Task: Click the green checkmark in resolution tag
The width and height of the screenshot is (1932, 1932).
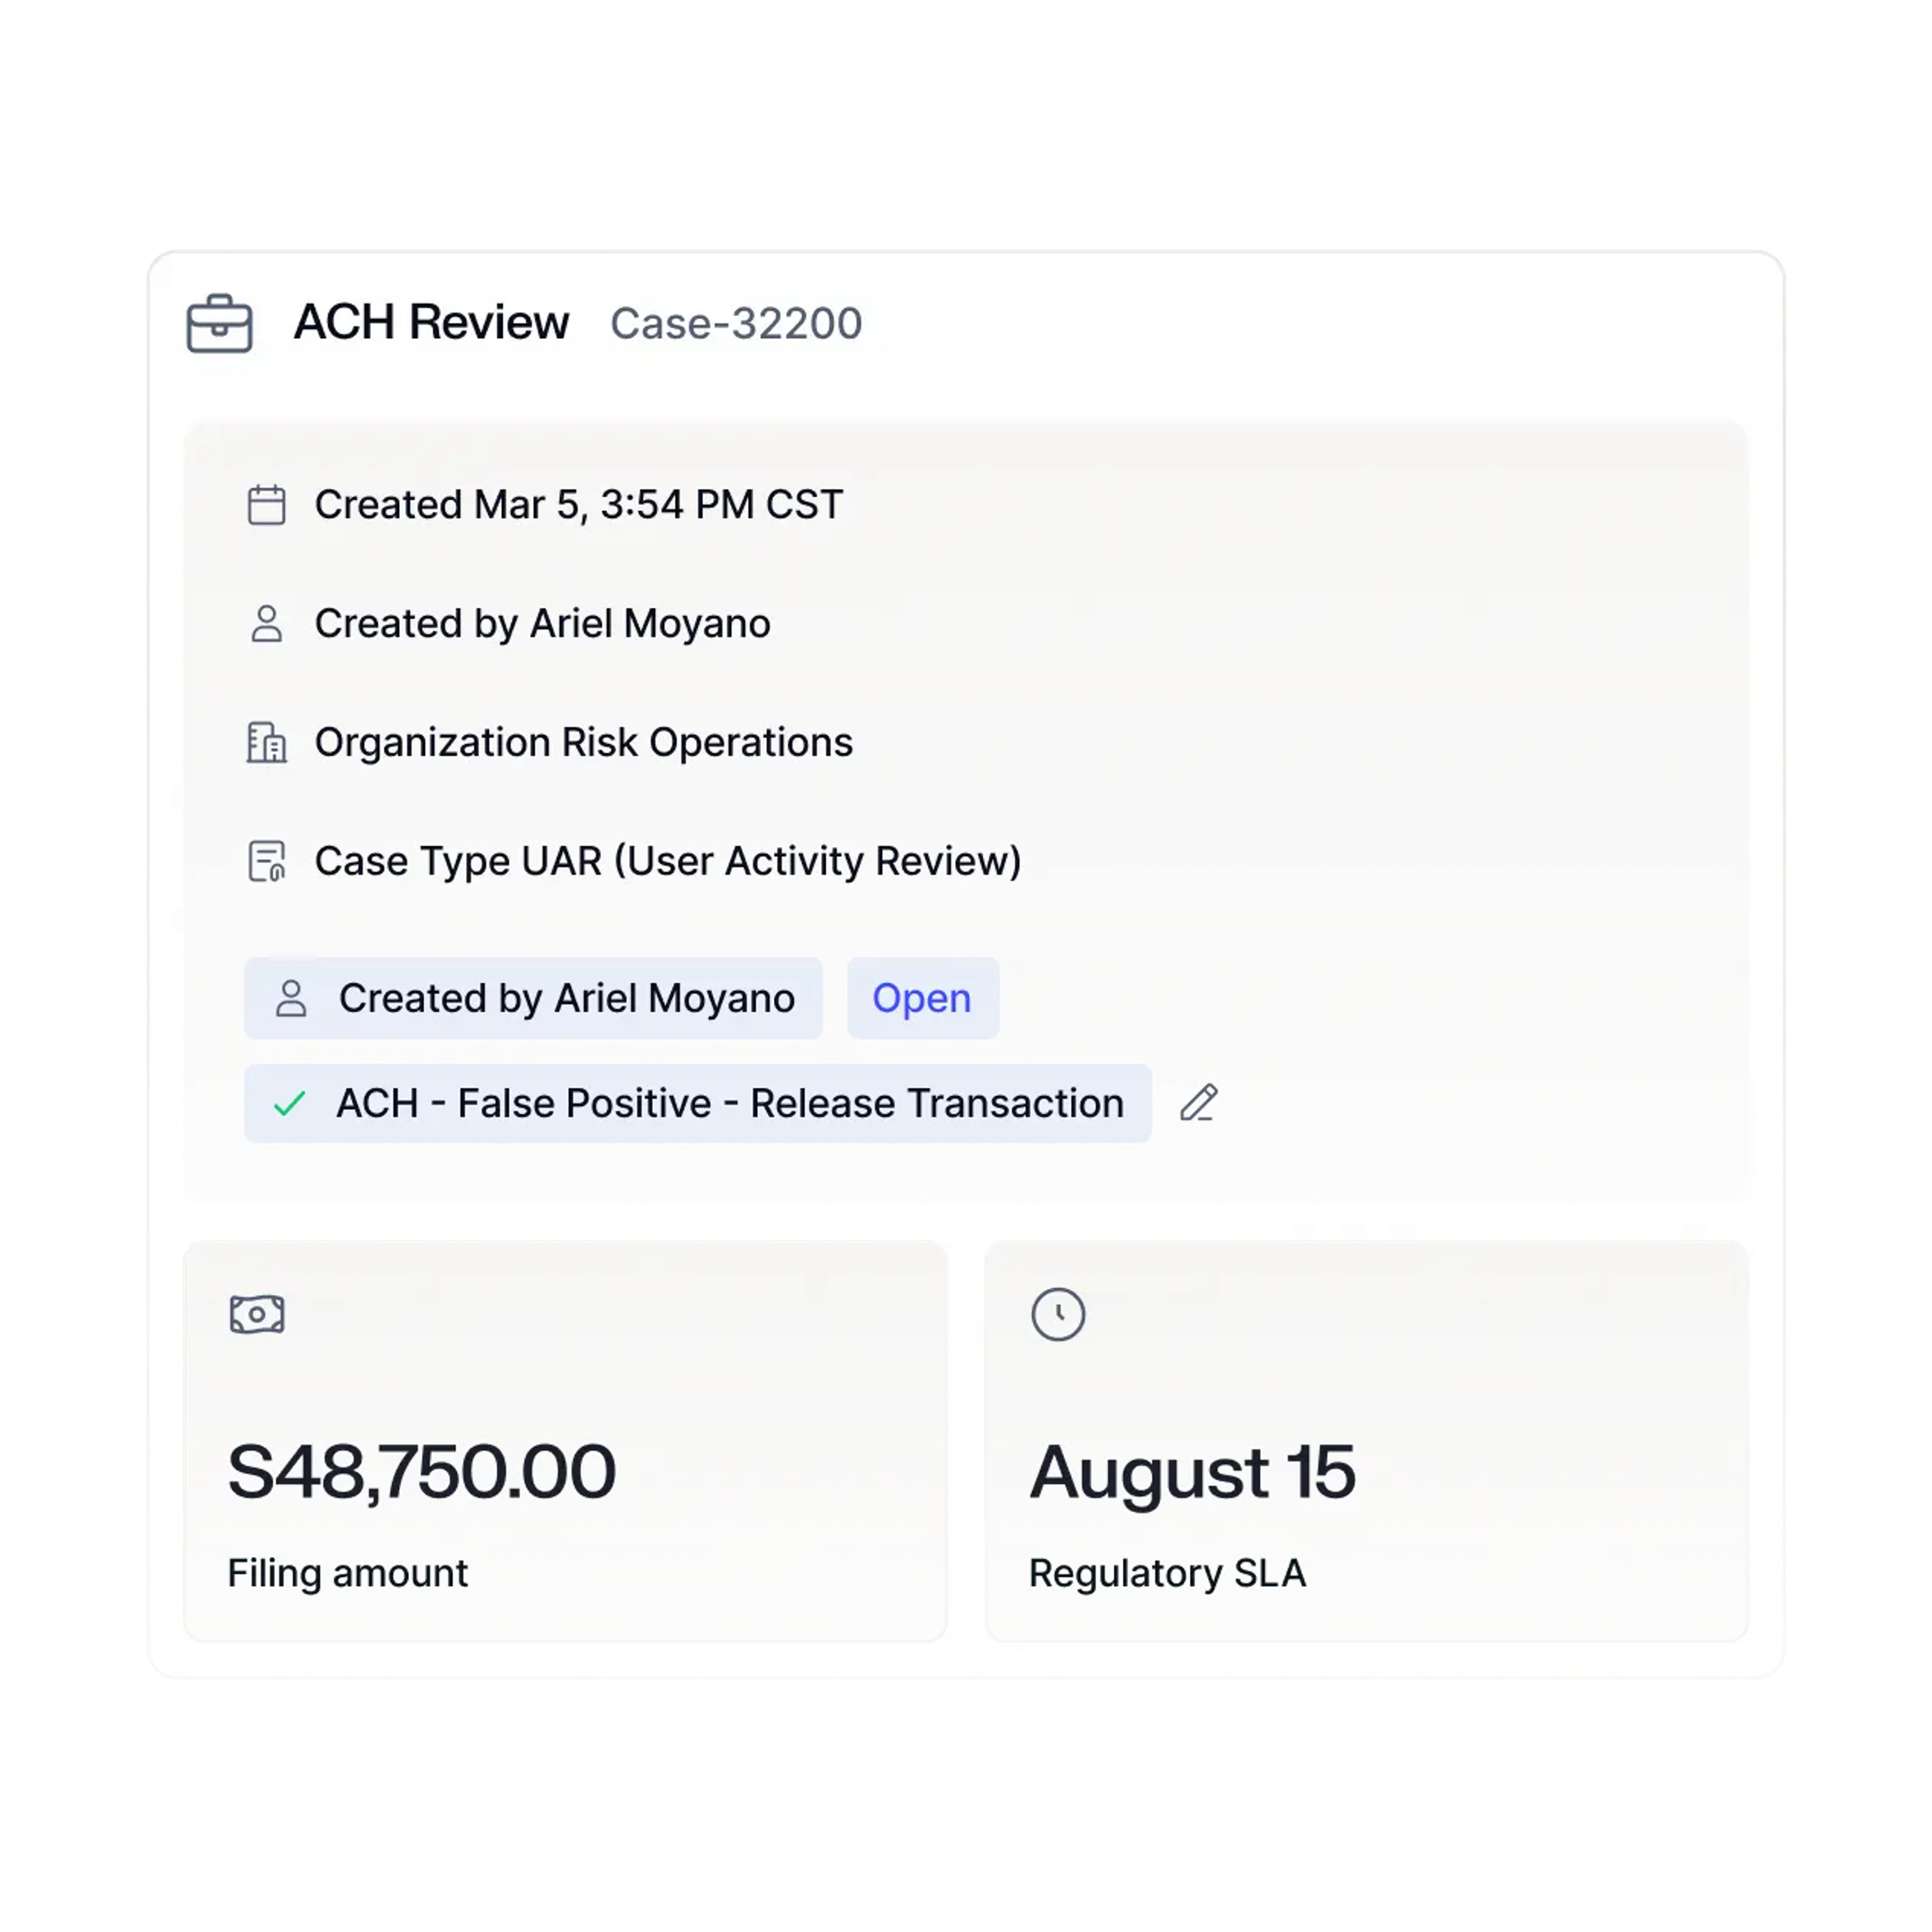Action: pyautogui.click(x=290, y=1104)
